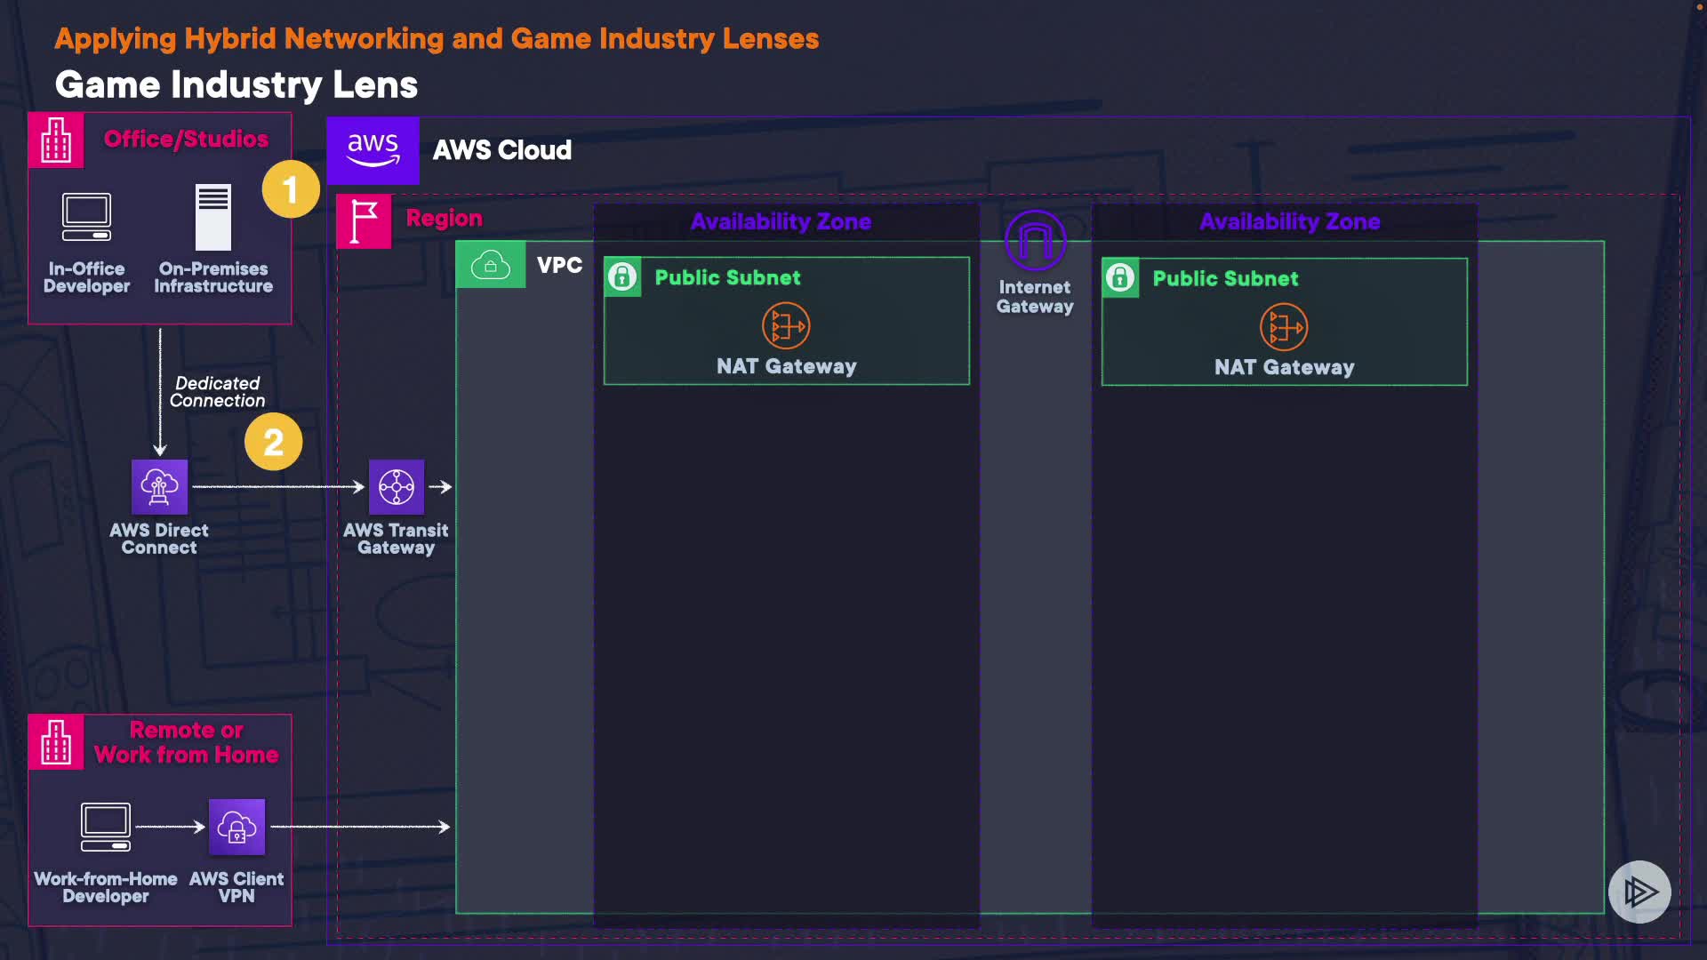Image resolution: width=1707 pixels, height=960 pixels.
Task: Click the Remote or Work from Home building icon
Action: click(56, 742)
